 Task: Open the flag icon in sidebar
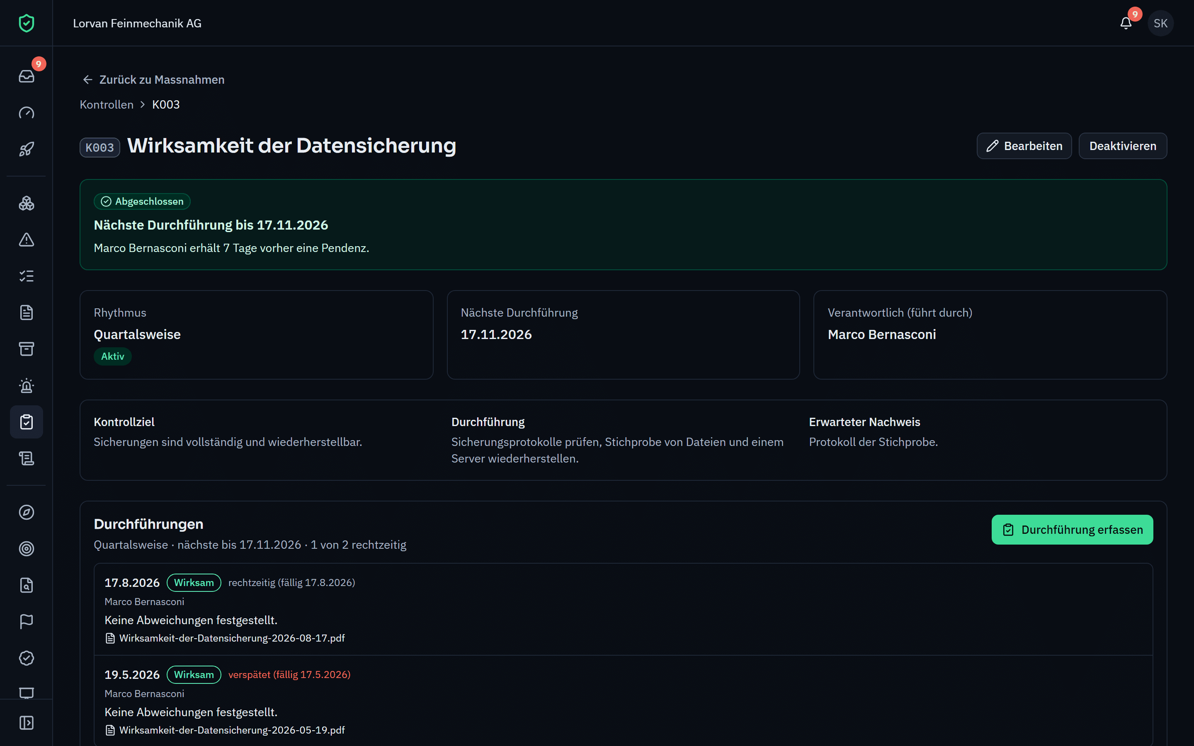pos(26,622)
